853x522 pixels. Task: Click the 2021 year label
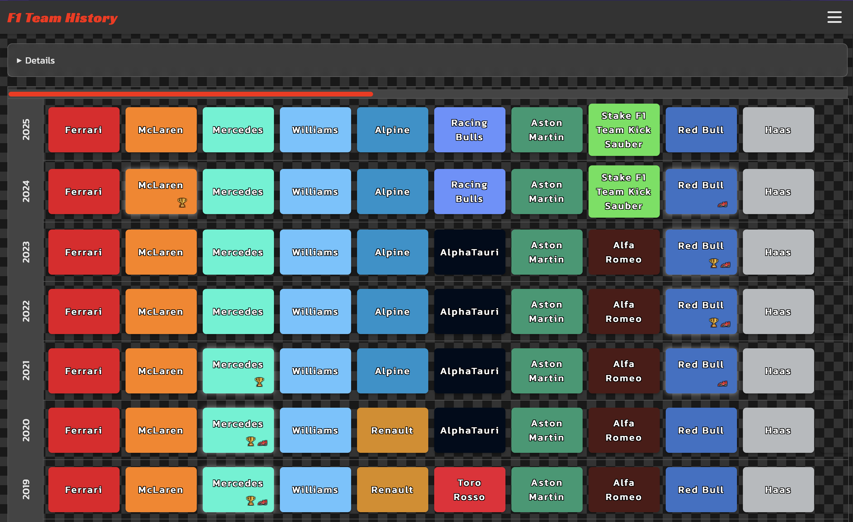pos(26,371)
